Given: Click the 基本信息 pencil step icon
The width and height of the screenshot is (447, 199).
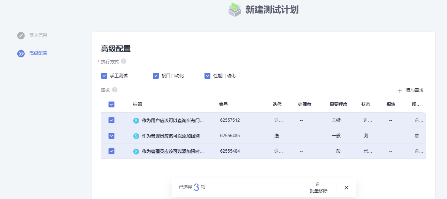Looking at the screenshot, I should tap(21, 36).
